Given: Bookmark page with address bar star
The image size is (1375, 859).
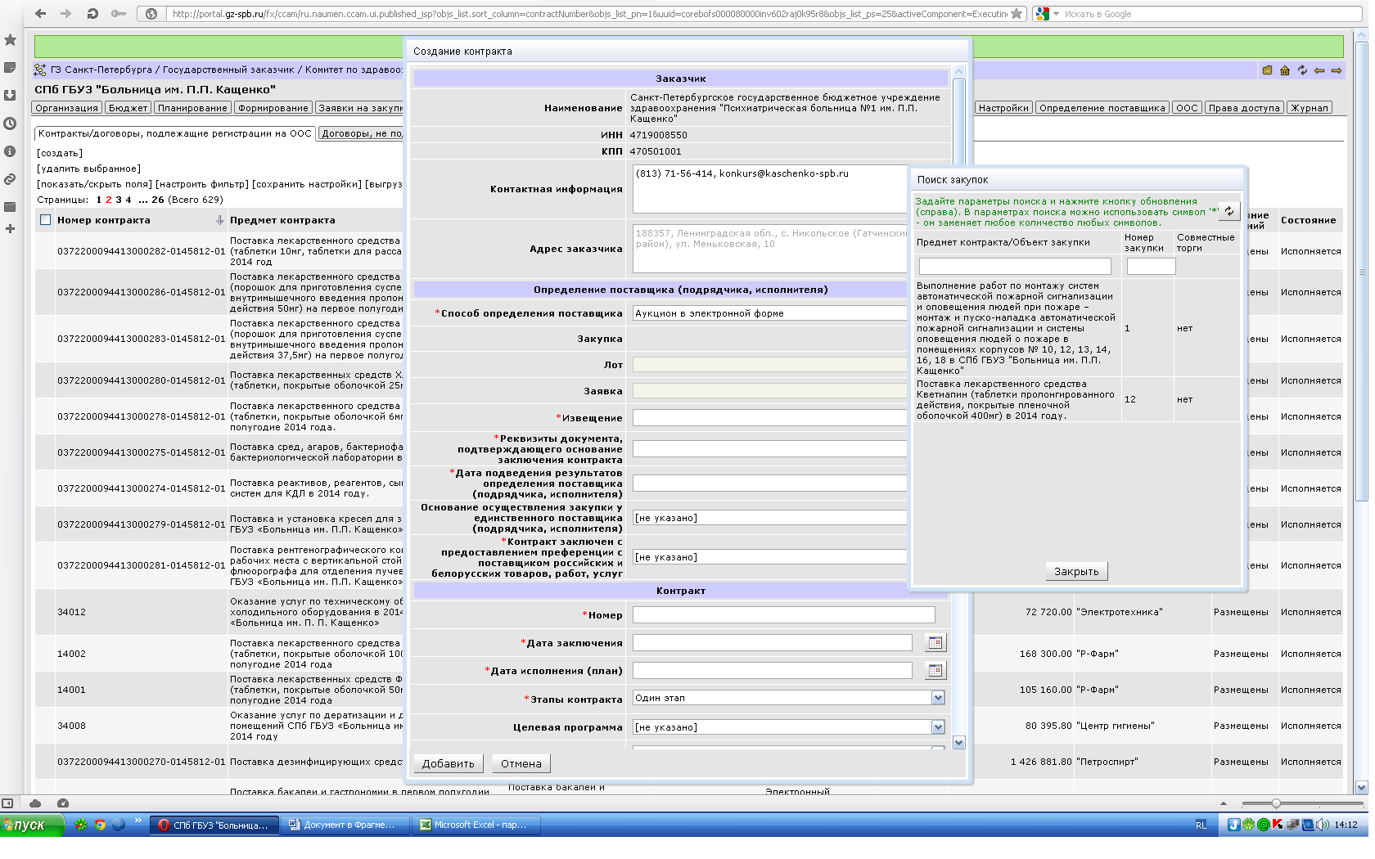Looking at the screenshot, I should 1017,13.
